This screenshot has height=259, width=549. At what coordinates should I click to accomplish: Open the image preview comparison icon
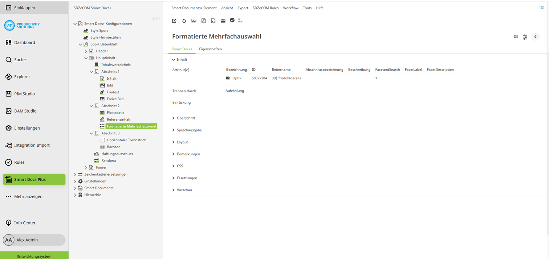tap(194, 20)
